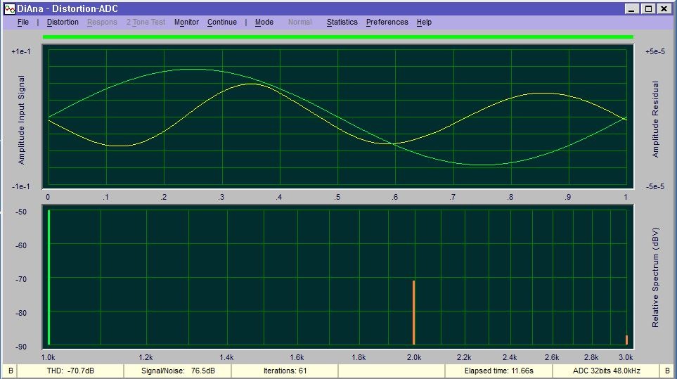The image size is (677, 379).
Task: Click the Monitor menu item
Action: [186, 22]
